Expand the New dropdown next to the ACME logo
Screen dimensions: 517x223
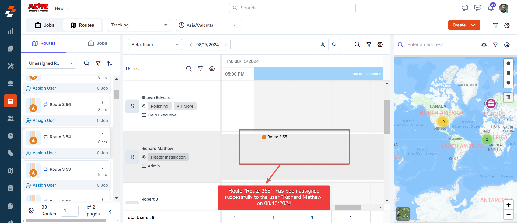click(62, 8)
